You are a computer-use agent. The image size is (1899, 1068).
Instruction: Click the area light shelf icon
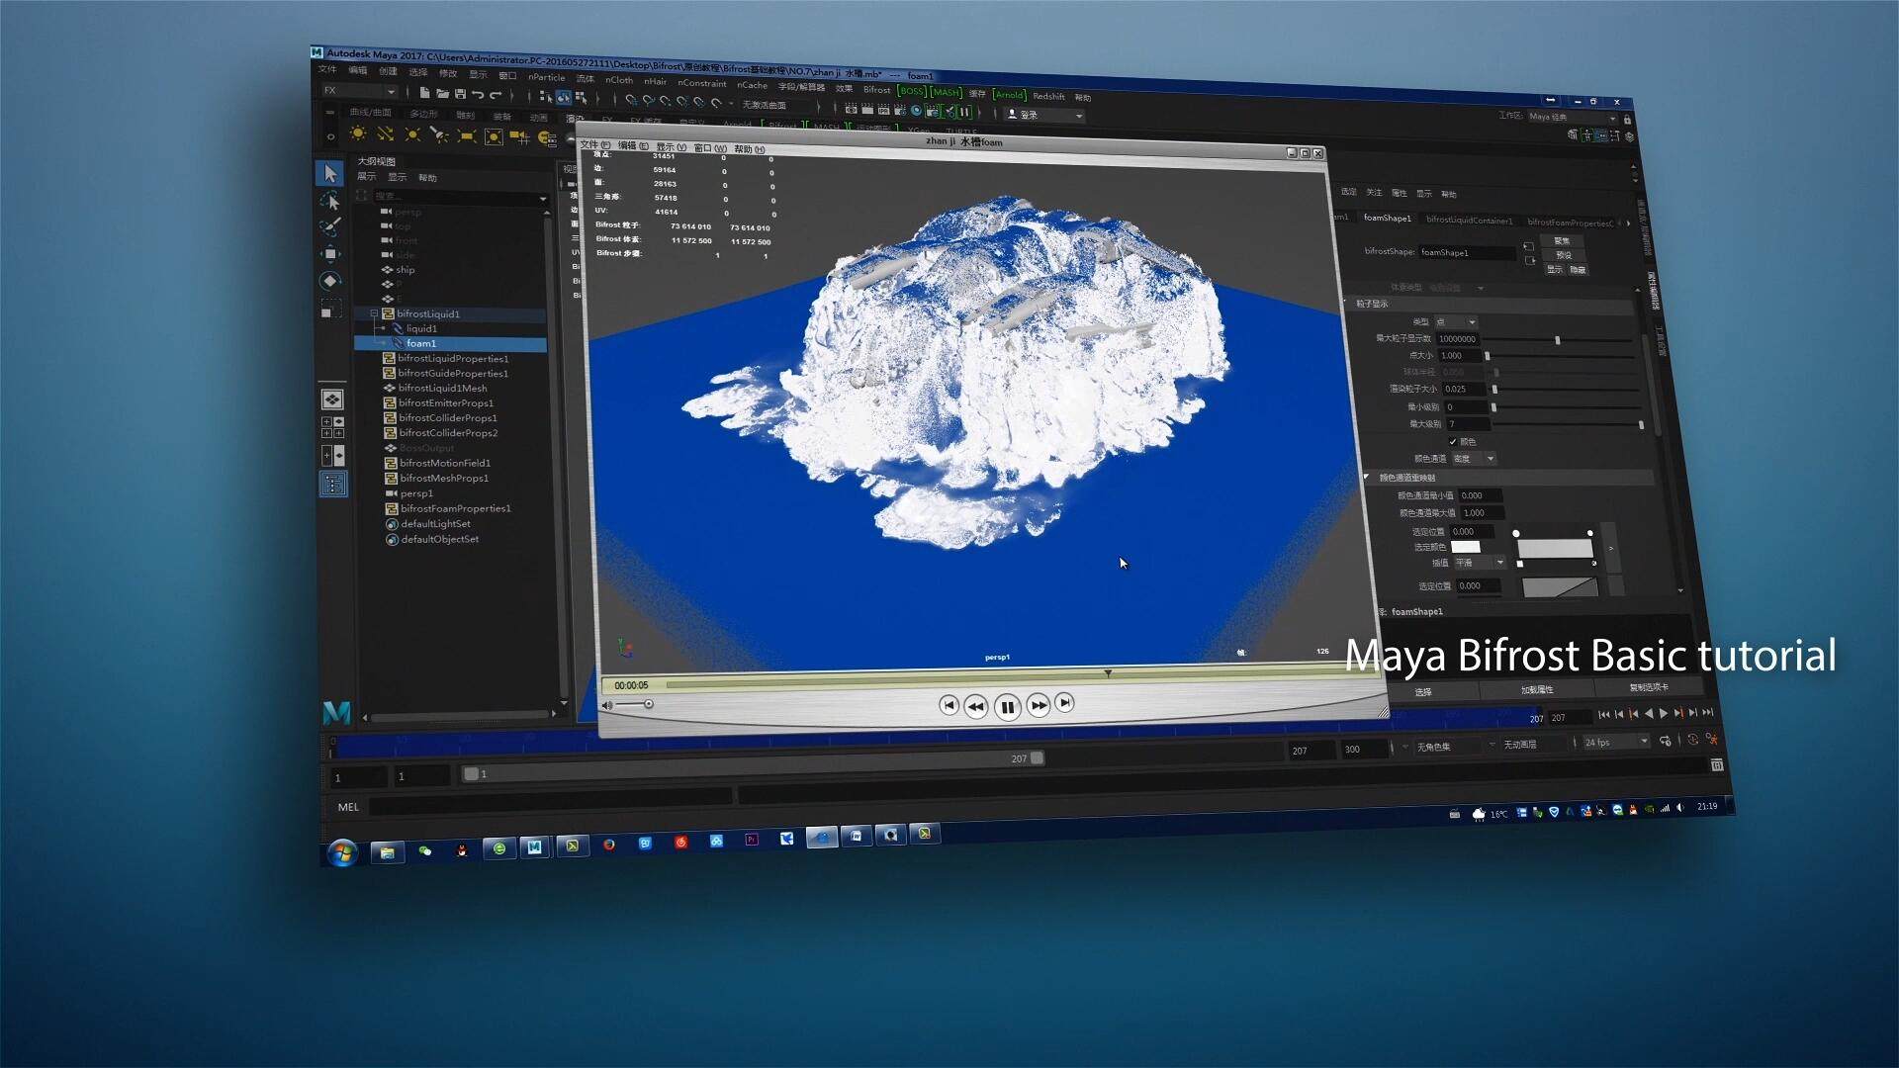[466, 136]
